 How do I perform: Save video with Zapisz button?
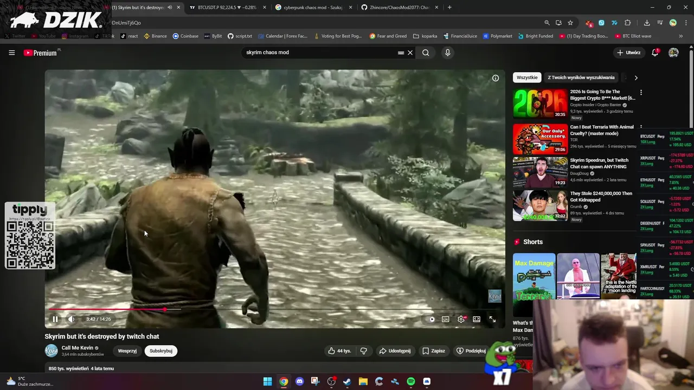(434, 351)
